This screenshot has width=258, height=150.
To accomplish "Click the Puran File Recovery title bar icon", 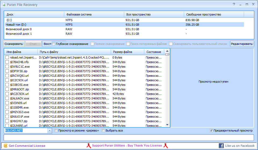I will (x=4, y=5).
